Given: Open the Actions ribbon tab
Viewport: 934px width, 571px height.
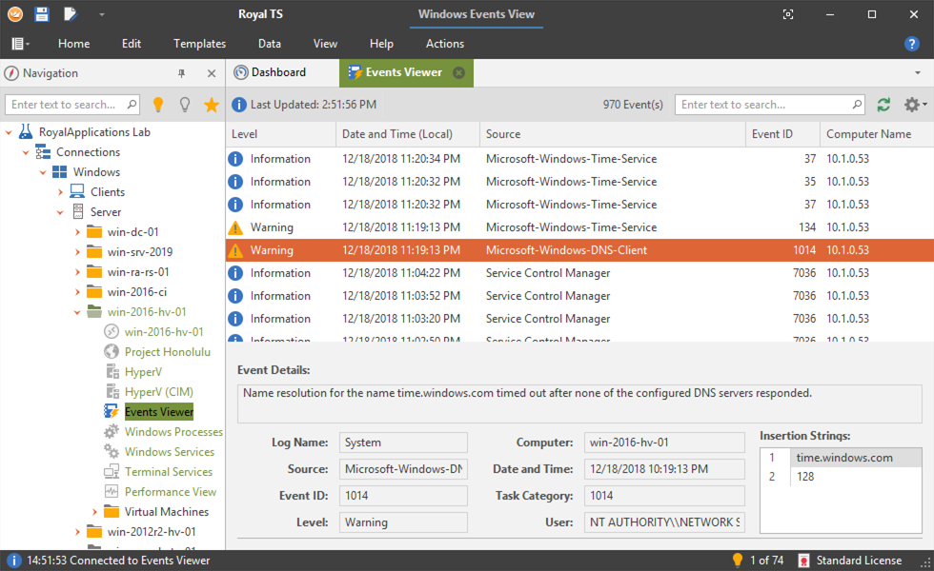Looking at the screenshot, I should 444,44.
